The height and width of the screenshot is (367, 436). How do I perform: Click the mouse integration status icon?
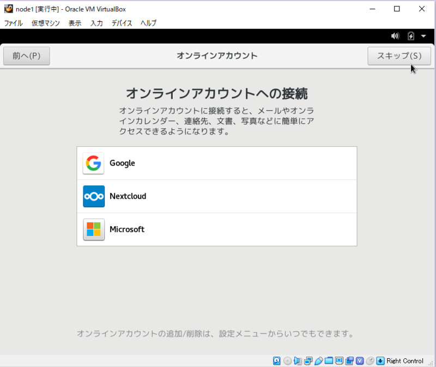click(x=370, y=361)
